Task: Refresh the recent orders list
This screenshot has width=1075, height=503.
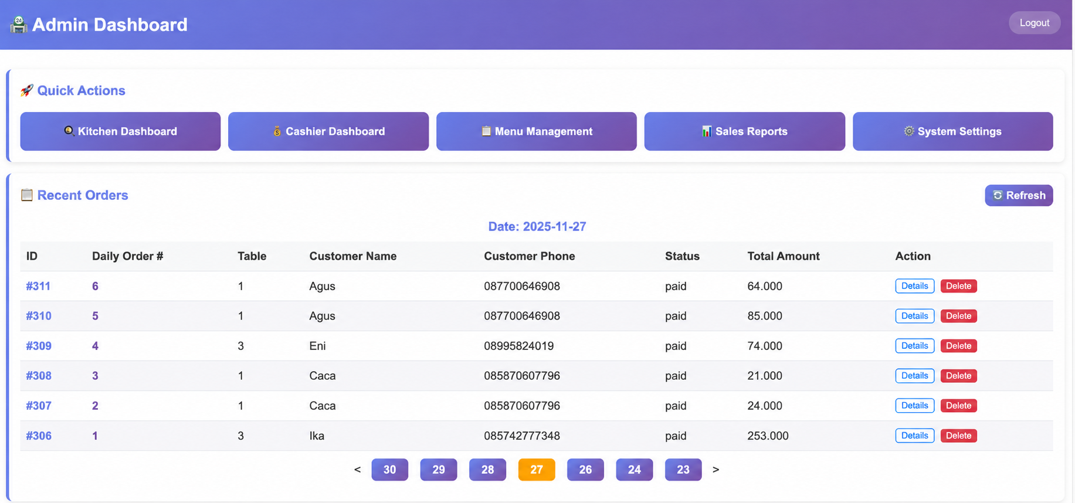Action: coord(1019,195)
